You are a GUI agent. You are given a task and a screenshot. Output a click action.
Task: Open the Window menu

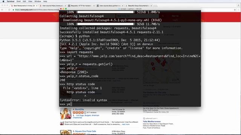[x=38, y=1]
